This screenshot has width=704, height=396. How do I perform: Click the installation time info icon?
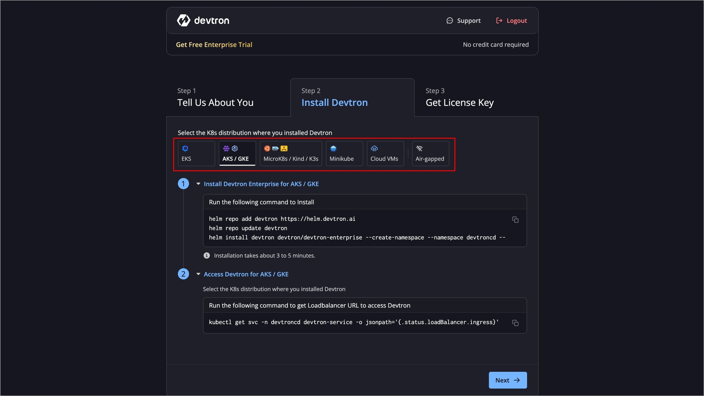tap(207, 255)
